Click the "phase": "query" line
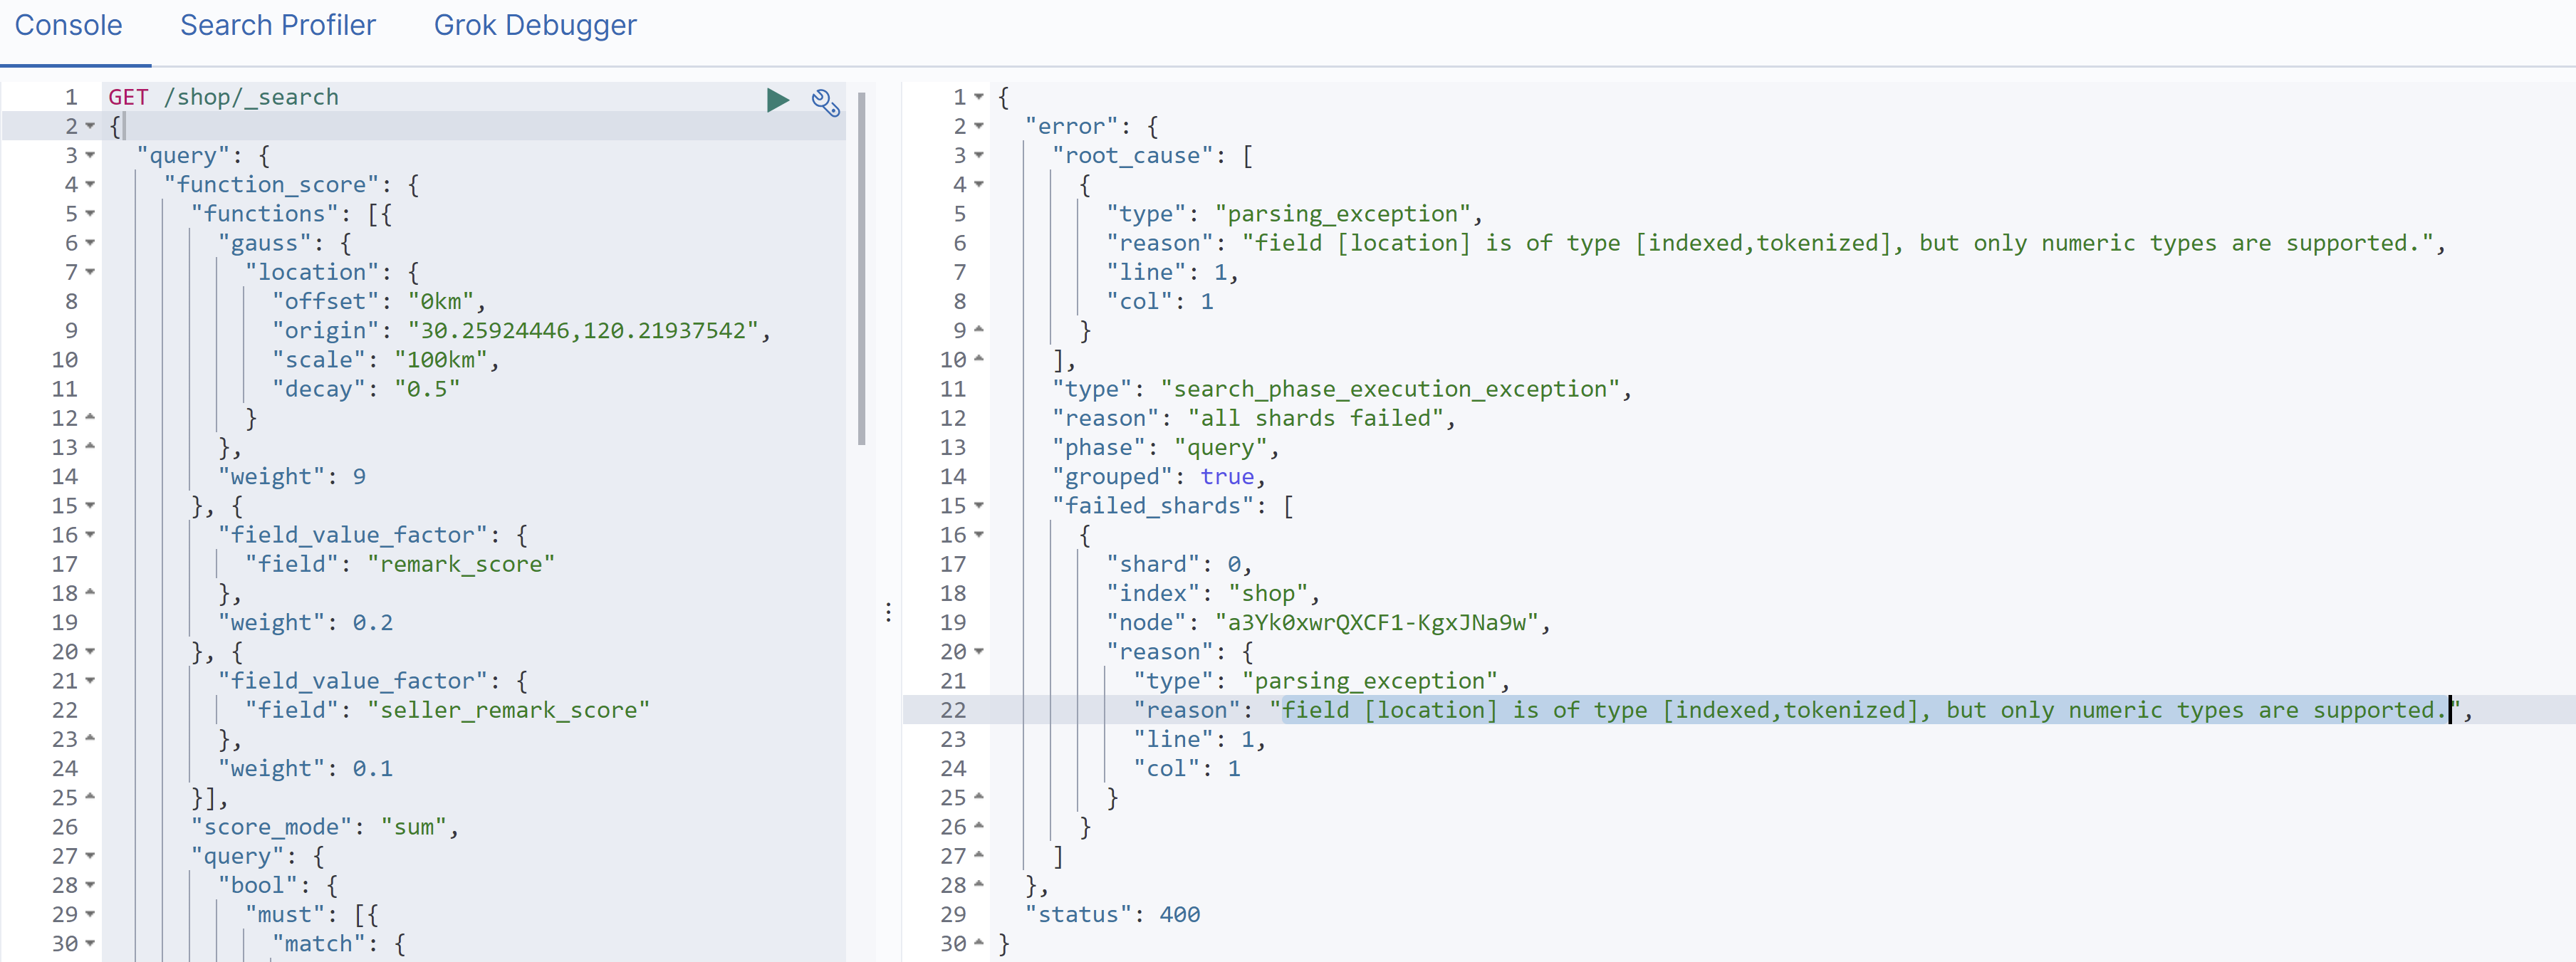The width and height of the screenshot is (2576, 962). point(1165,447)
